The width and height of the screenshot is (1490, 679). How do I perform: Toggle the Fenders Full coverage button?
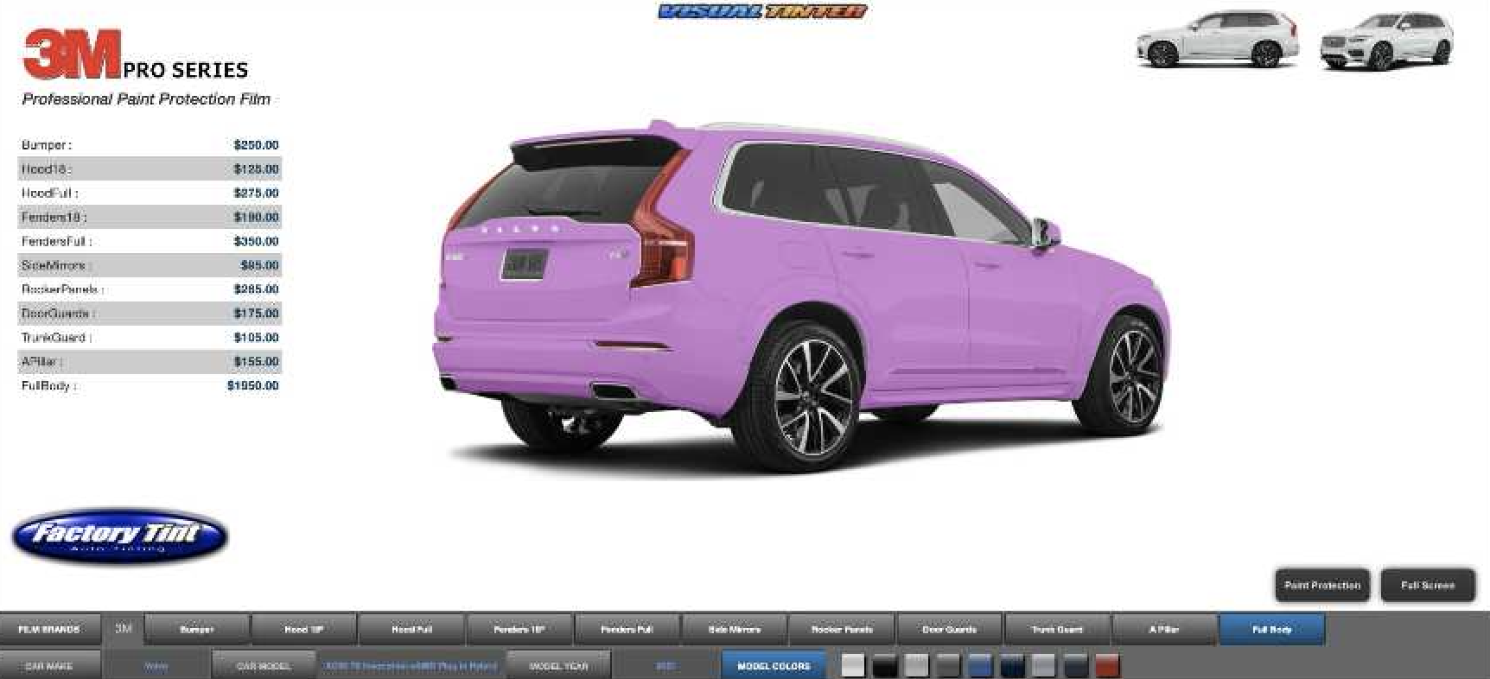627,630
